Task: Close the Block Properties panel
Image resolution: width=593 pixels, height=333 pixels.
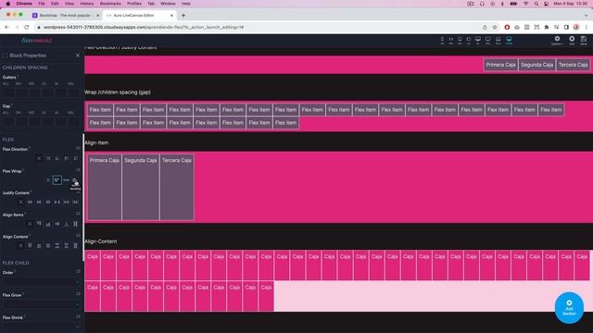Action: click(x=78, y=55)
